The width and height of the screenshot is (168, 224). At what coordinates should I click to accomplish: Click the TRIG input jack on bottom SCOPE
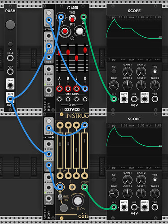155,207
